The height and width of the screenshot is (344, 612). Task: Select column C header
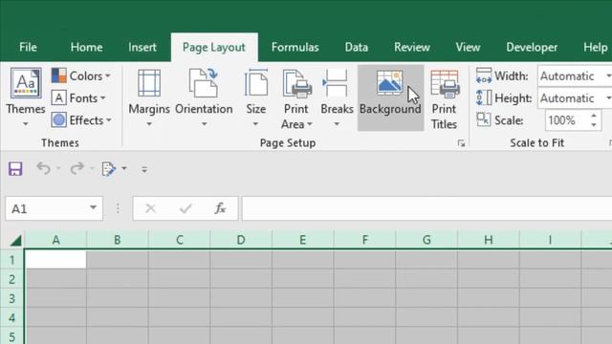pyautogui.click(x=179, y=240)
